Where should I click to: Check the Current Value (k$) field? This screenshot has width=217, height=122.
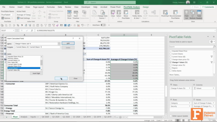click(x=171, y=57)
